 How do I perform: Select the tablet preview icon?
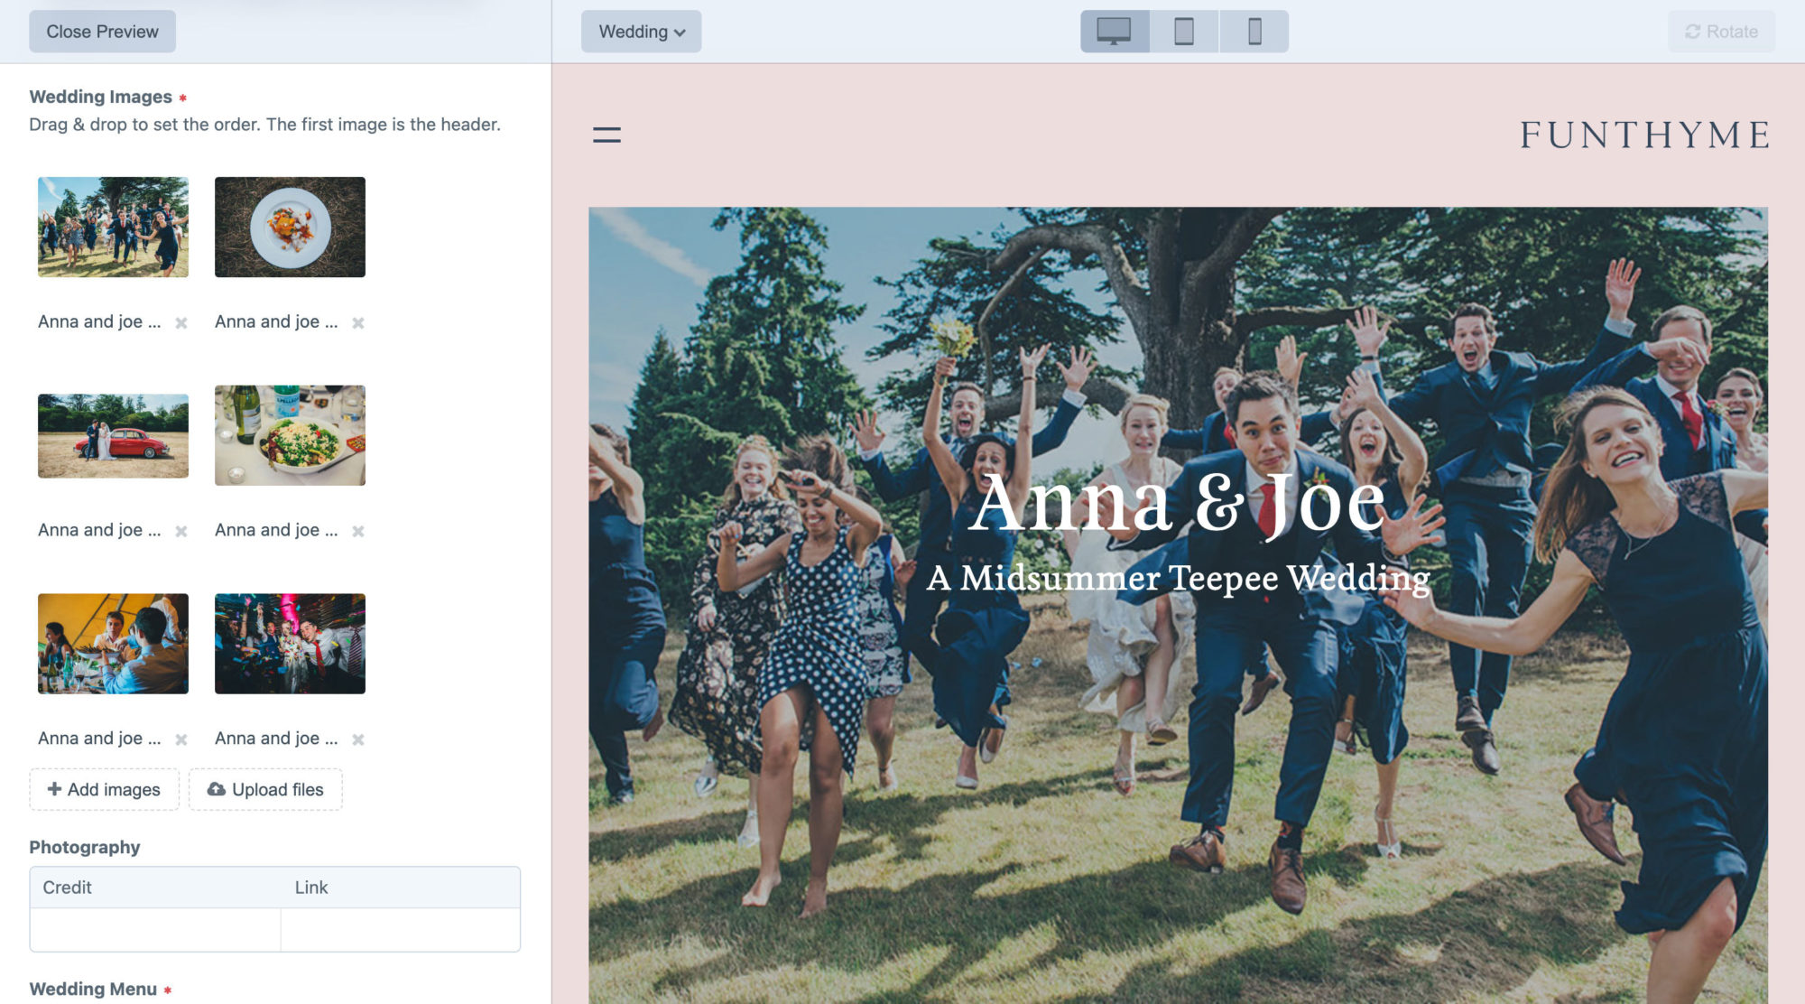[1181, 31]
